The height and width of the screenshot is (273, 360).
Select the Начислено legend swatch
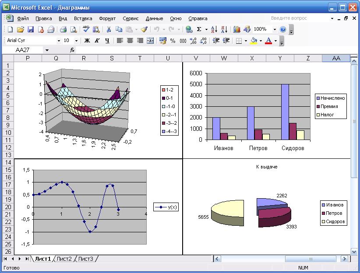click(x=318, y=98)
